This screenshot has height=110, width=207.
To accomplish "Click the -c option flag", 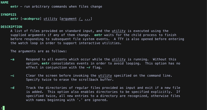I will click(x=12, y=76).
